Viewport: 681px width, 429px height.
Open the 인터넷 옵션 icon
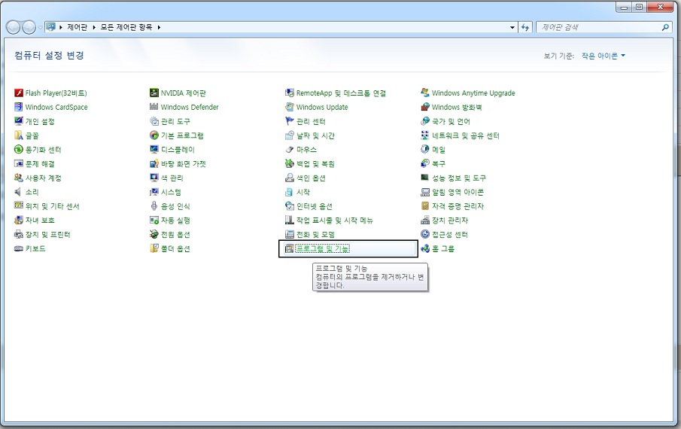pos(290,205)
